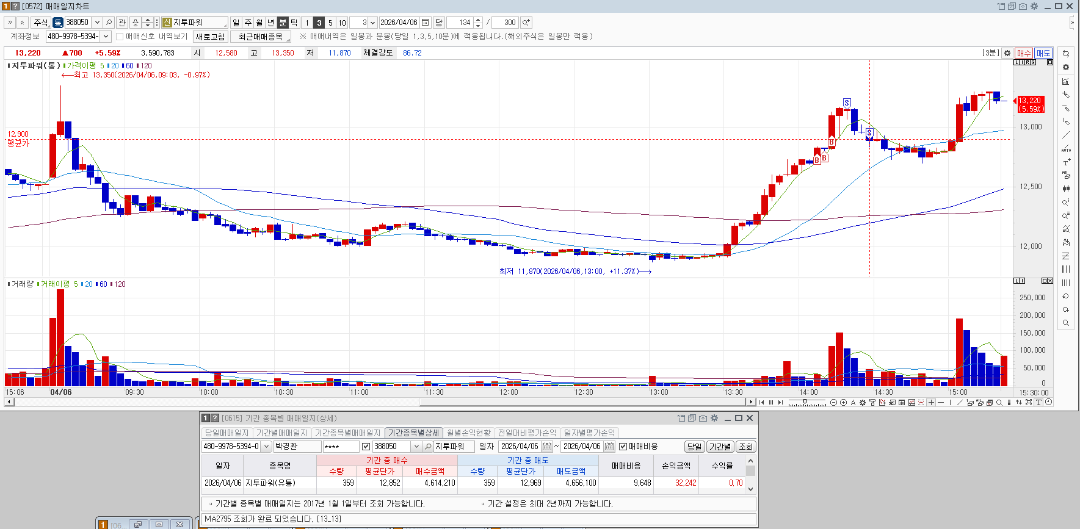Click 당일 button in trade journal
This screenshot has height=529, width=1080.
tap(694, 447)
